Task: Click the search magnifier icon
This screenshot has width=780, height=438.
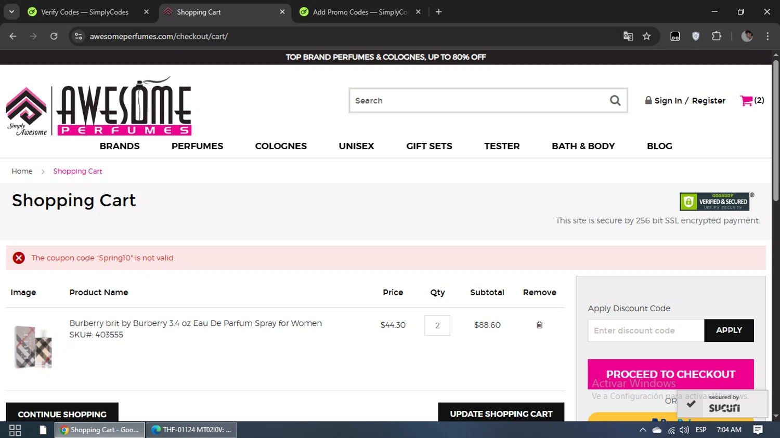Action: tap(615, 100)
